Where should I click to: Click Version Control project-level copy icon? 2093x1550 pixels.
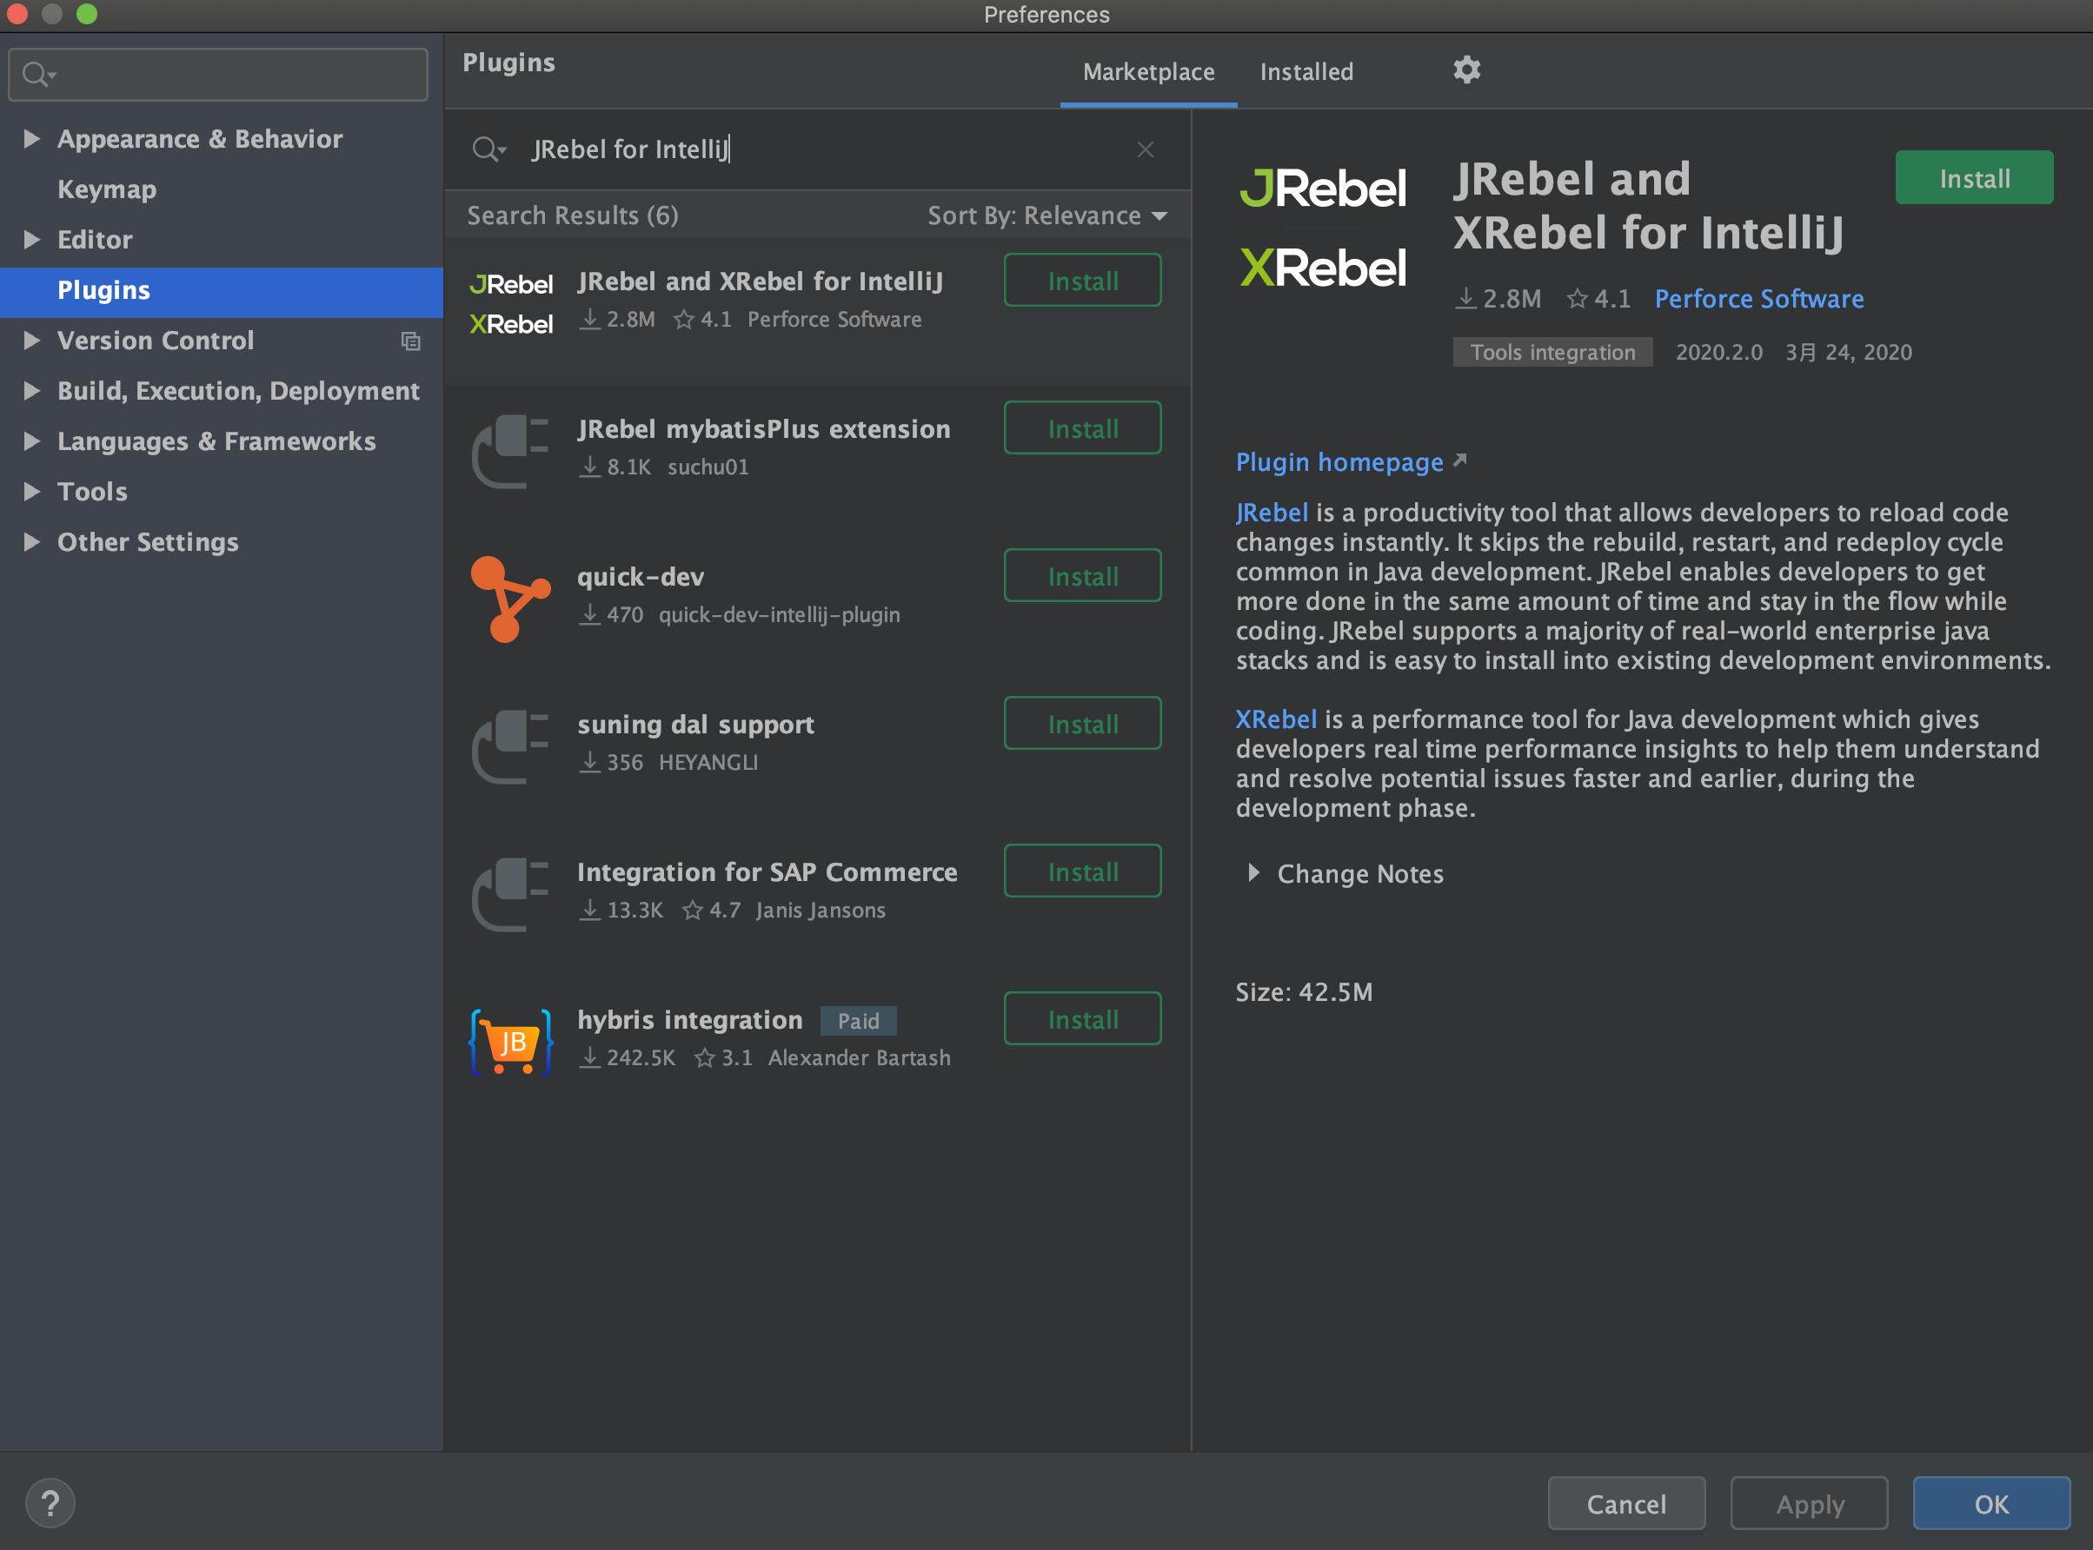click(x=410, y=341)
